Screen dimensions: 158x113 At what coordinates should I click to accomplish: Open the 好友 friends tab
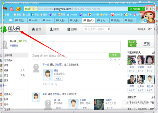(x=54, y=29)
